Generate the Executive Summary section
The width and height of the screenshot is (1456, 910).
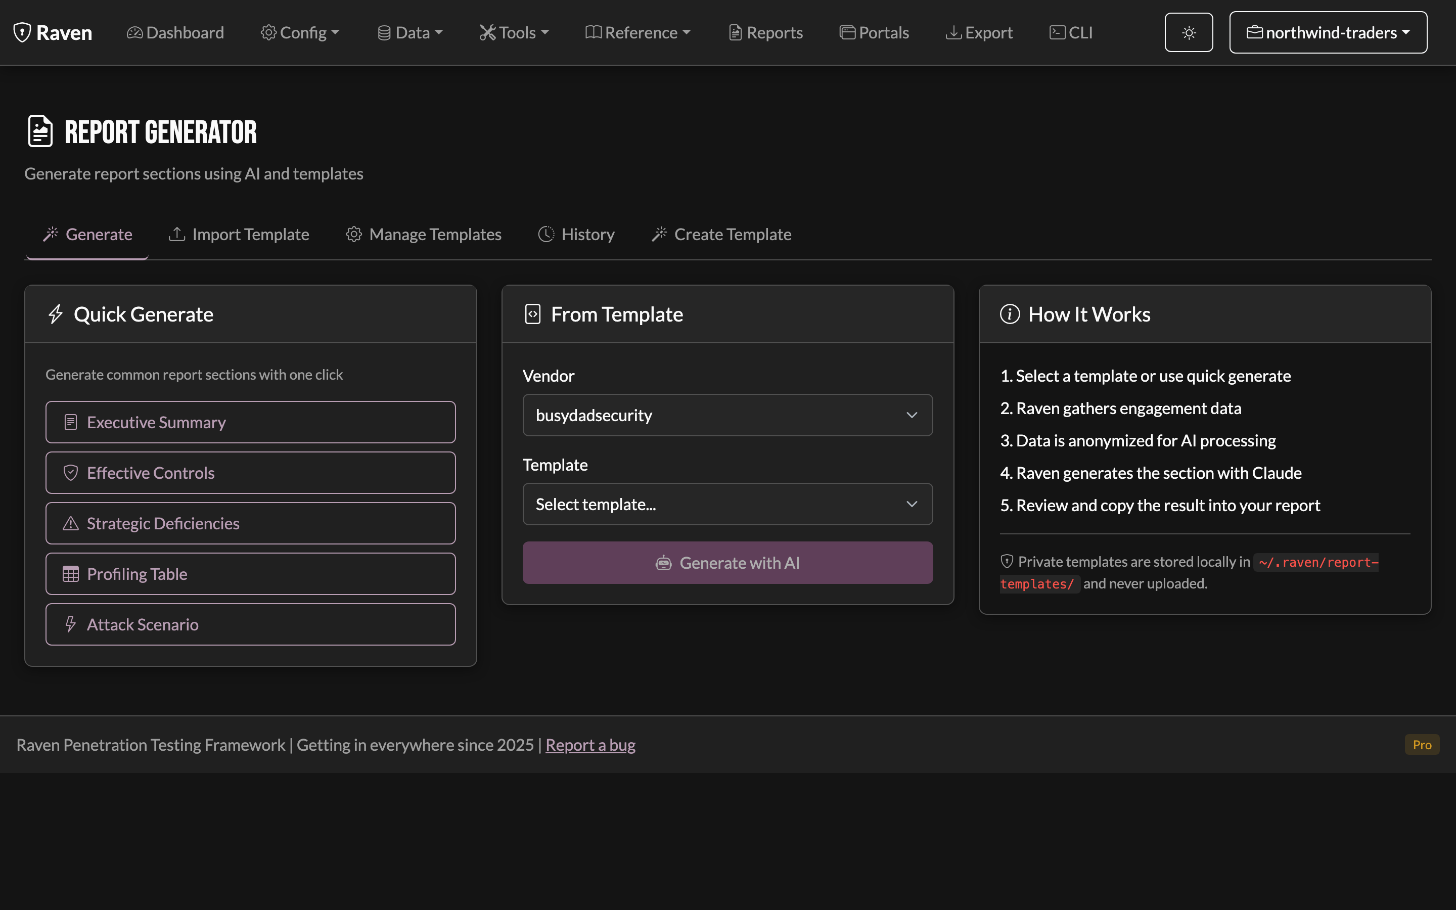click(x=250, y=423)
